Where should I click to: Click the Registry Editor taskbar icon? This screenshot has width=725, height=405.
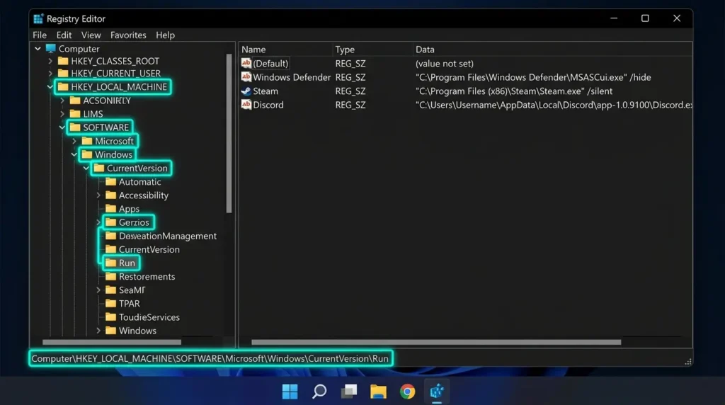point(437,392)
